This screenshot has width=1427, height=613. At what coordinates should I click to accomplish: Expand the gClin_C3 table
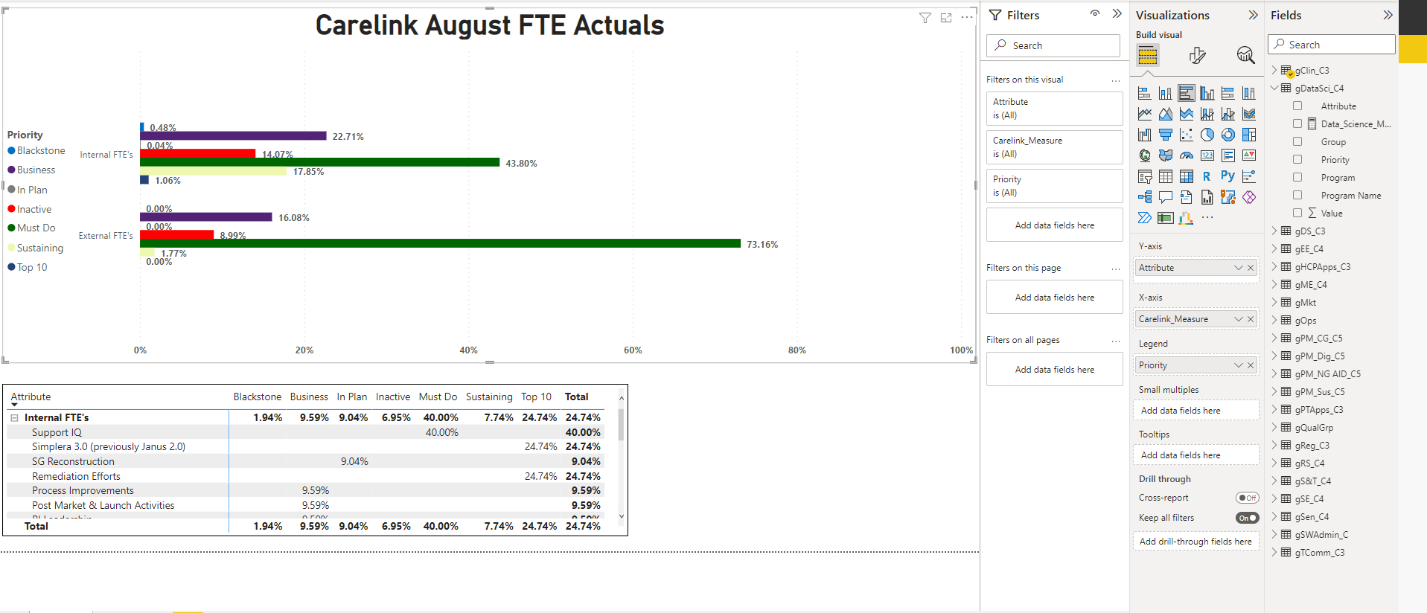click(x=1274, y=70)
